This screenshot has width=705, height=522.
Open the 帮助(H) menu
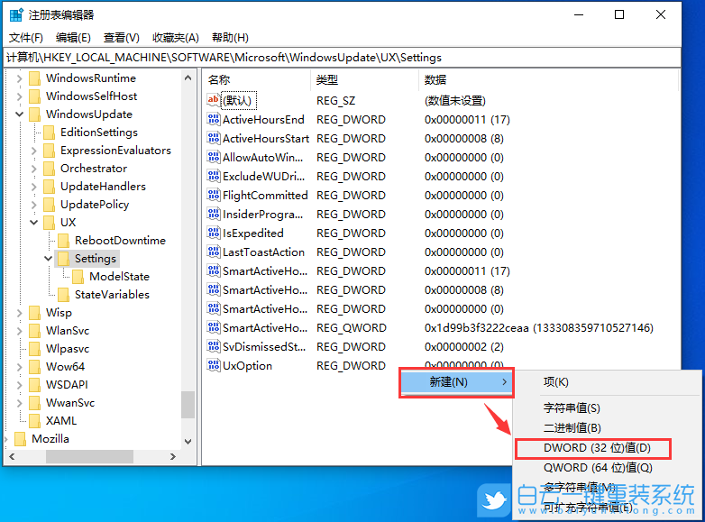230,38
